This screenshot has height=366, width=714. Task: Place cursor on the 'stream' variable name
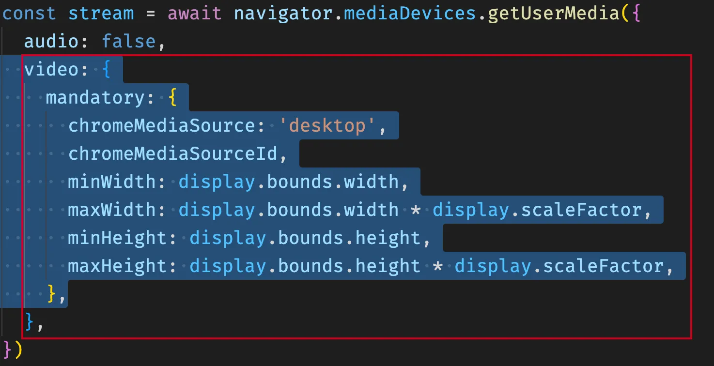(101, 13)
